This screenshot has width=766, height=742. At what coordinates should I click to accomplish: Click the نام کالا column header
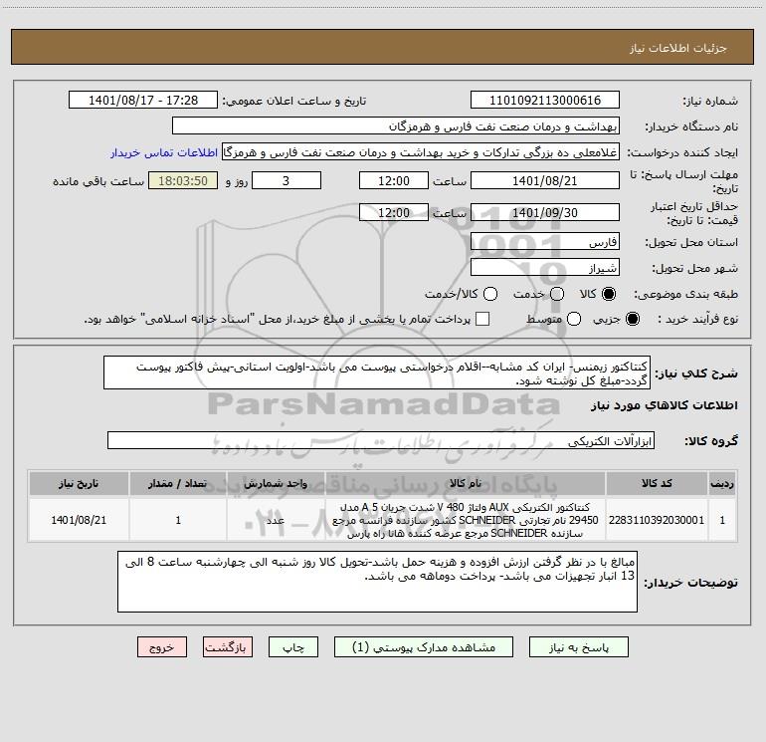coord(466,483)
